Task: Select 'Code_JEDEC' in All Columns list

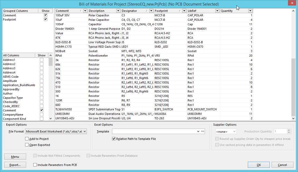Action: tap(11, 106)
